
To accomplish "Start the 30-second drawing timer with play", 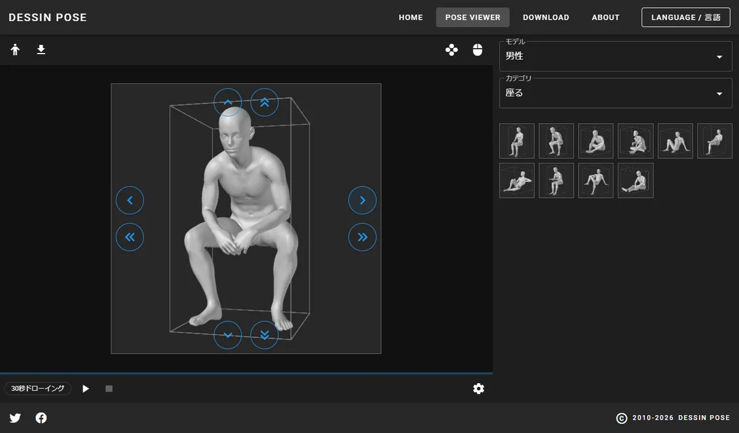I will [86, 389].
